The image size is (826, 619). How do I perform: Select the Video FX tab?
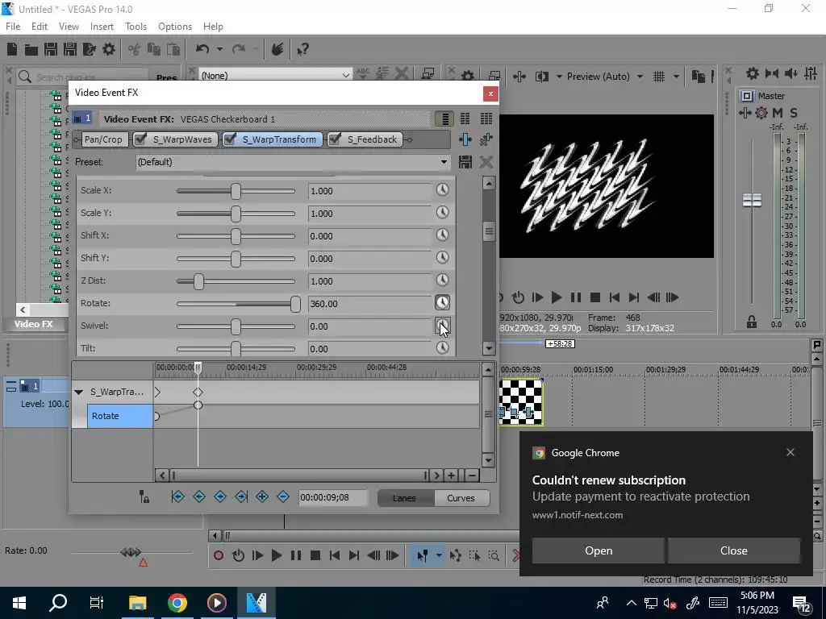(x=34, y=324)
